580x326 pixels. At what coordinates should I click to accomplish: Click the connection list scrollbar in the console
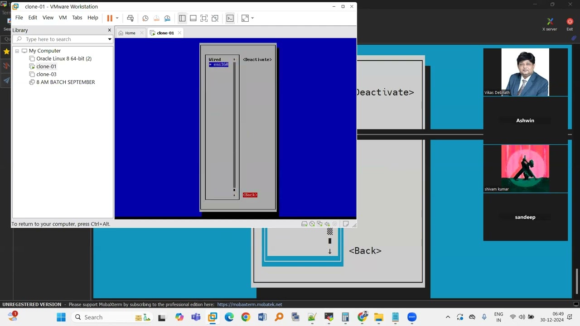[234, 127]
